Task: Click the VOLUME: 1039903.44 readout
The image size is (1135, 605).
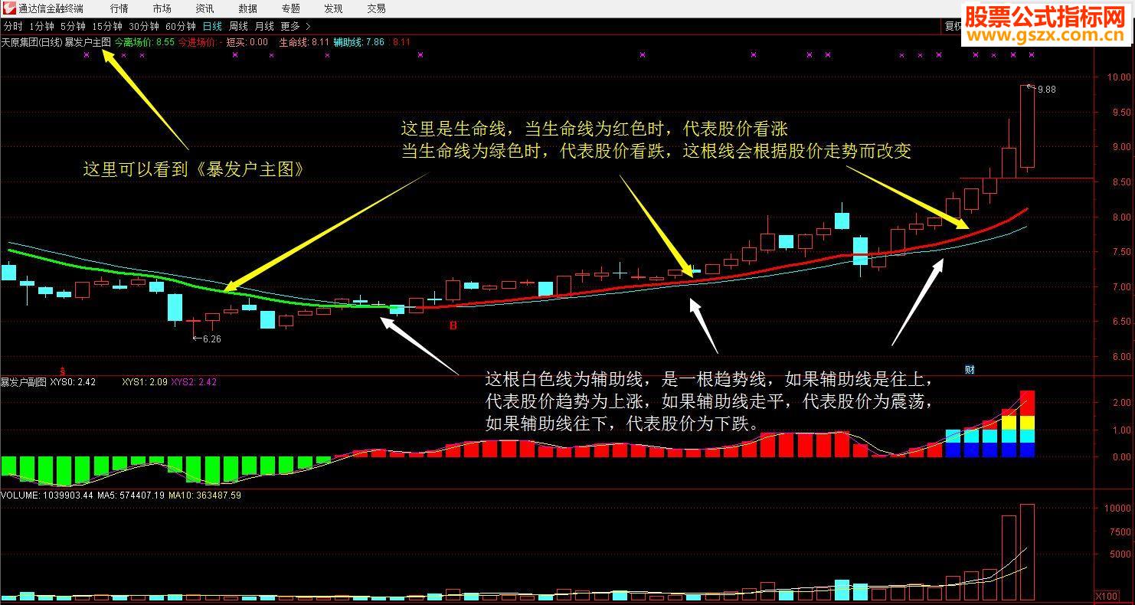Action: coord(47,495)
